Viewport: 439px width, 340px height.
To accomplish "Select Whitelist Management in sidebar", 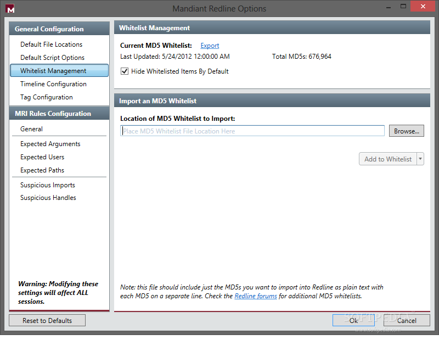I will (x=59, y=71).
